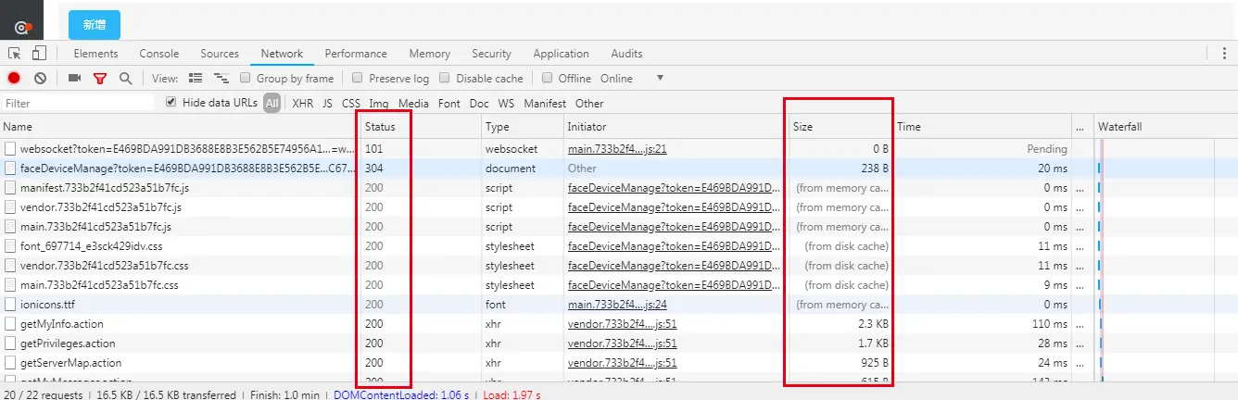The height and width of the screenshot is (400, 1238).
Task: Clear the network log
Action: pyautogui.click(x=41, y=79)
